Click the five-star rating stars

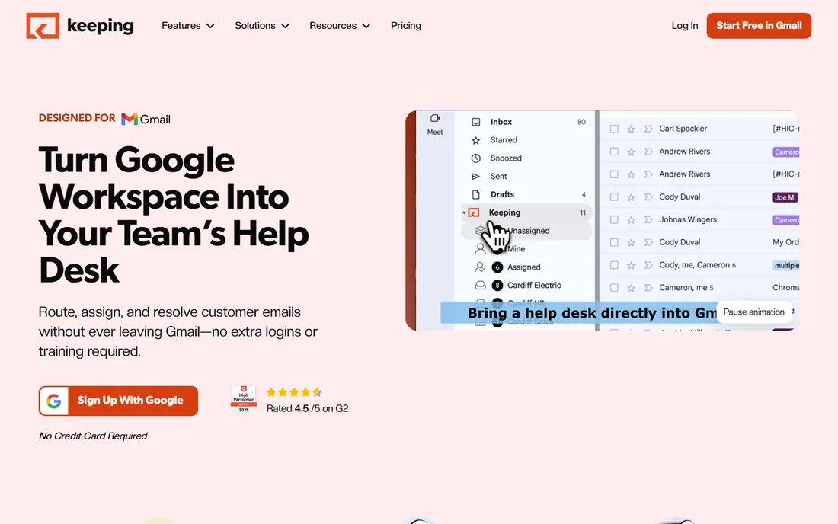point(294,392)
